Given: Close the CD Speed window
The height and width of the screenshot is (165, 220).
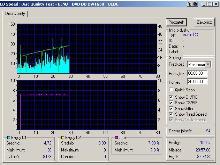Looking at the screenshot, I should coord(216,4).
